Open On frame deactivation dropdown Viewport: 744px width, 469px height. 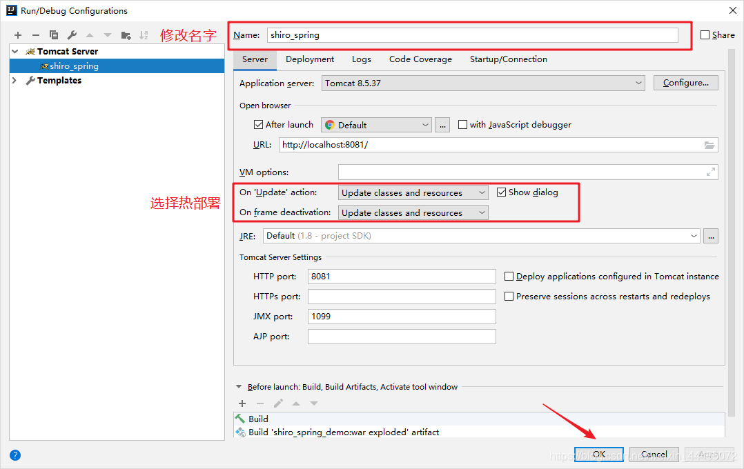click(x=413, y=212)
